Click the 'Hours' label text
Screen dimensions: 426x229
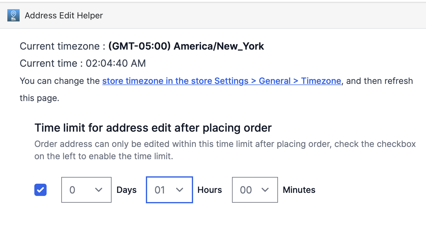[x=210, y=190]
